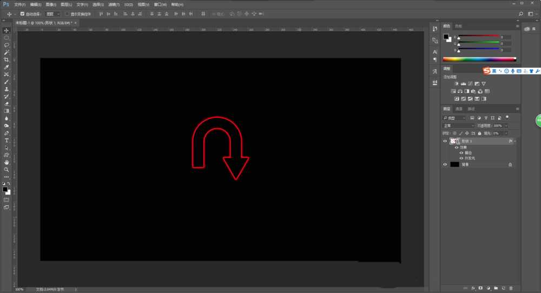Switch to the 通道 (Channels) tab
Viewport: 541px width, 293px height.
tap(458, 109)
